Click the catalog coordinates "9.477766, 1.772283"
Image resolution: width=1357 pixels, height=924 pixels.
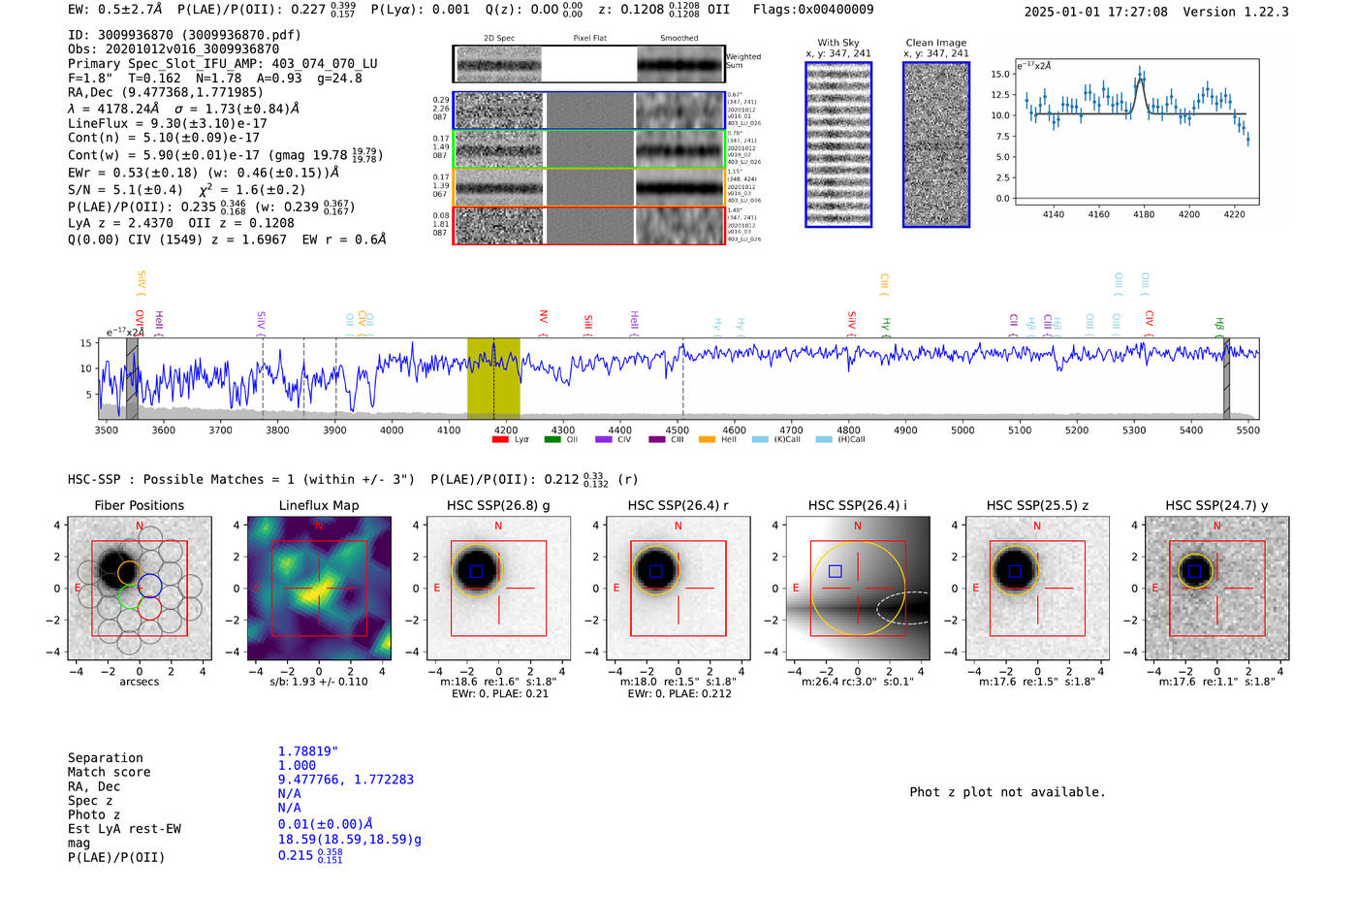(x=346, y=781)
